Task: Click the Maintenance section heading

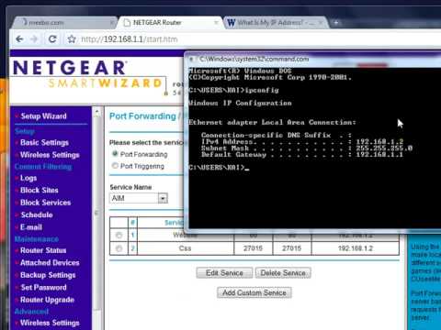Action: pos(37,239)
